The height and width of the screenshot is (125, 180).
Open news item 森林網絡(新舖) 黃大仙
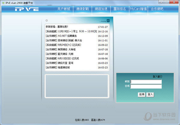(x=64, y=40)
